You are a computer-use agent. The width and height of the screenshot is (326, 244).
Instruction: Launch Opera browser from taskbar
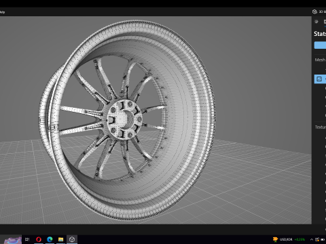pos(39,239)
